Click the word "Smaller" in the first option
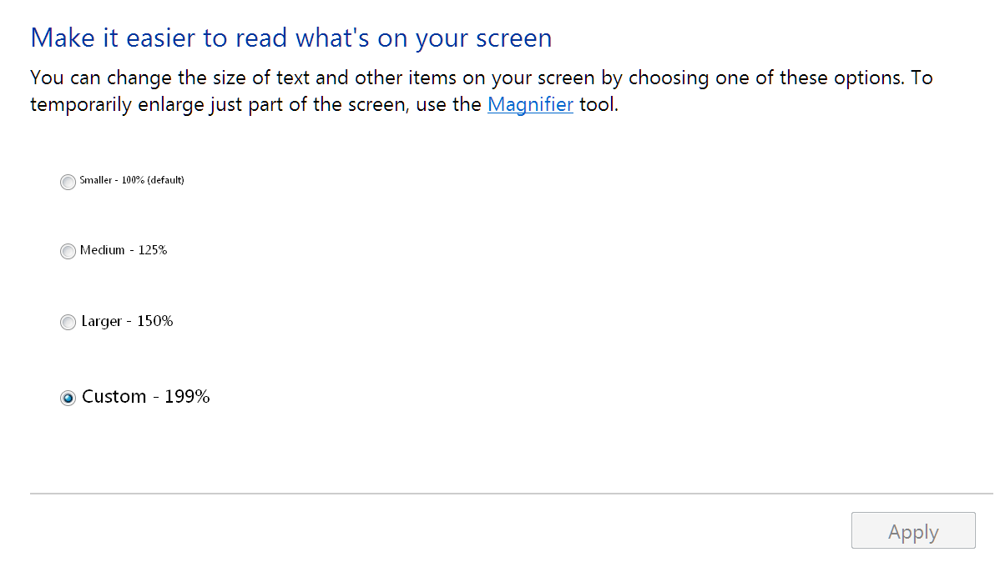 coord(97,180)
